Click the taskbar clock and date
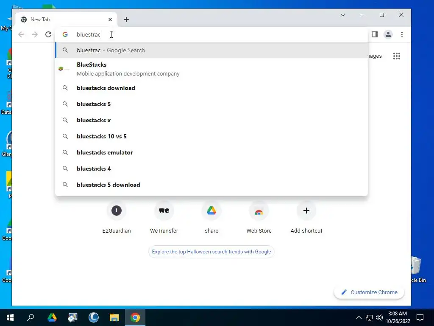The image size is (434, 326). pos(398,318)
